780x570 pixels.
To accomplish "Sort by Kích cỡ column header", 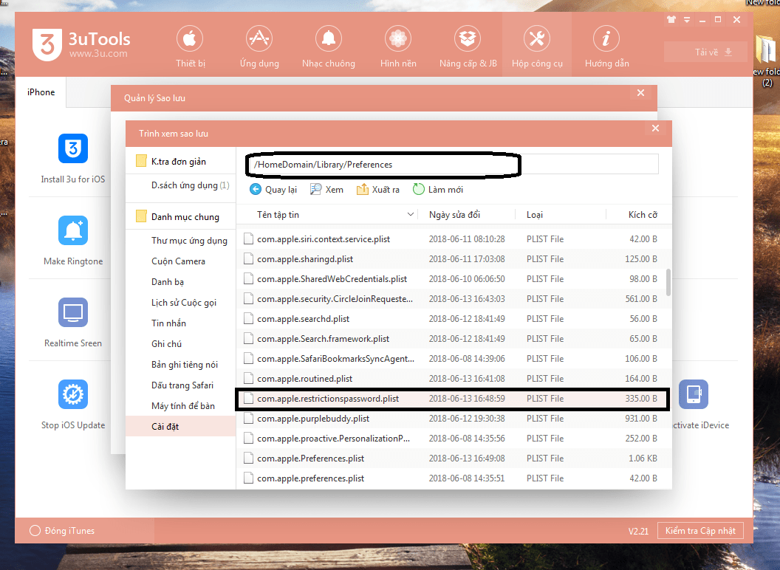I will click(x=638, y=215).
